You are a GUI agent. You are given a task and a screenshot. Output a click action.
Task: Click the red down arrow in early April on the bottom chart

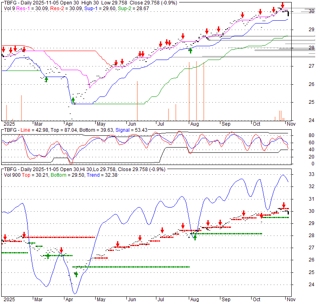tap(61, 250)
